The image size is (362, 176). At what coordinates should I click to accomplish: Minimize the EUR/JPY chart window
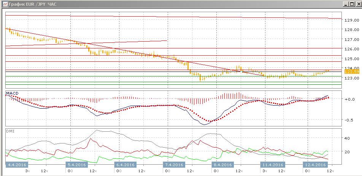346,4
